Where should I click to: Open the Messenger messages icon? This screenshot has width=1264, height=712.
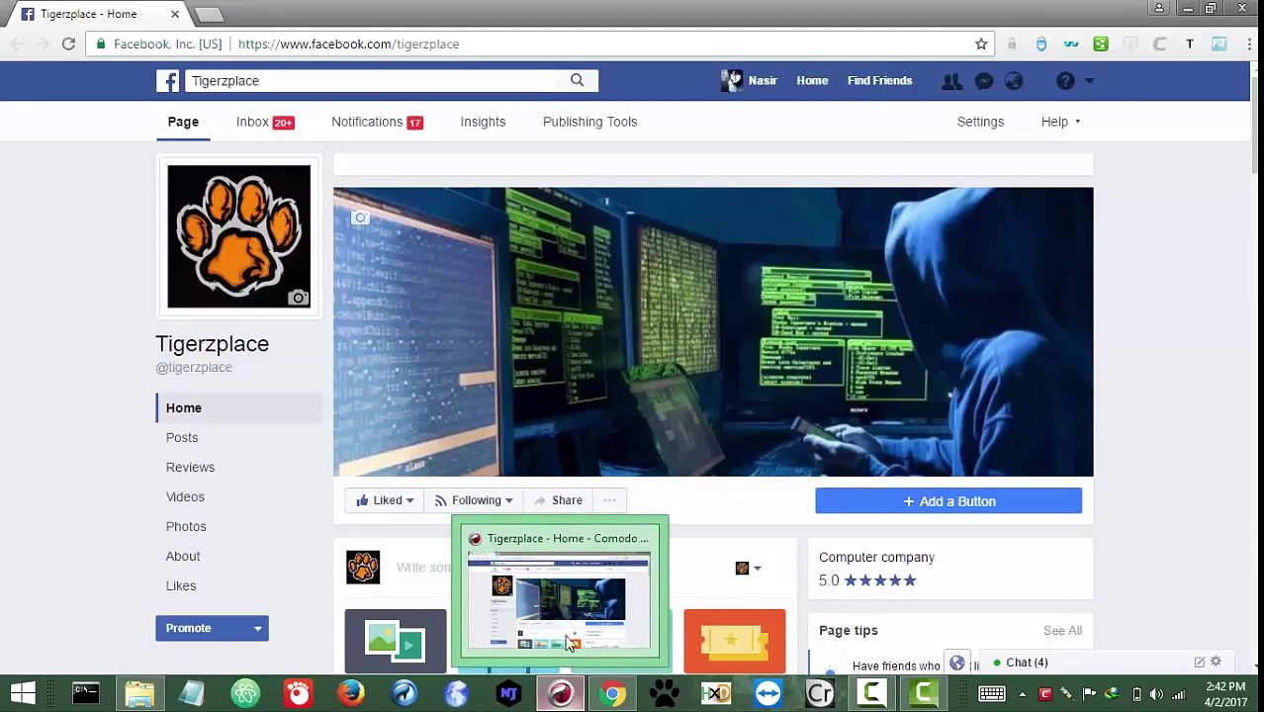click(983, 81)
